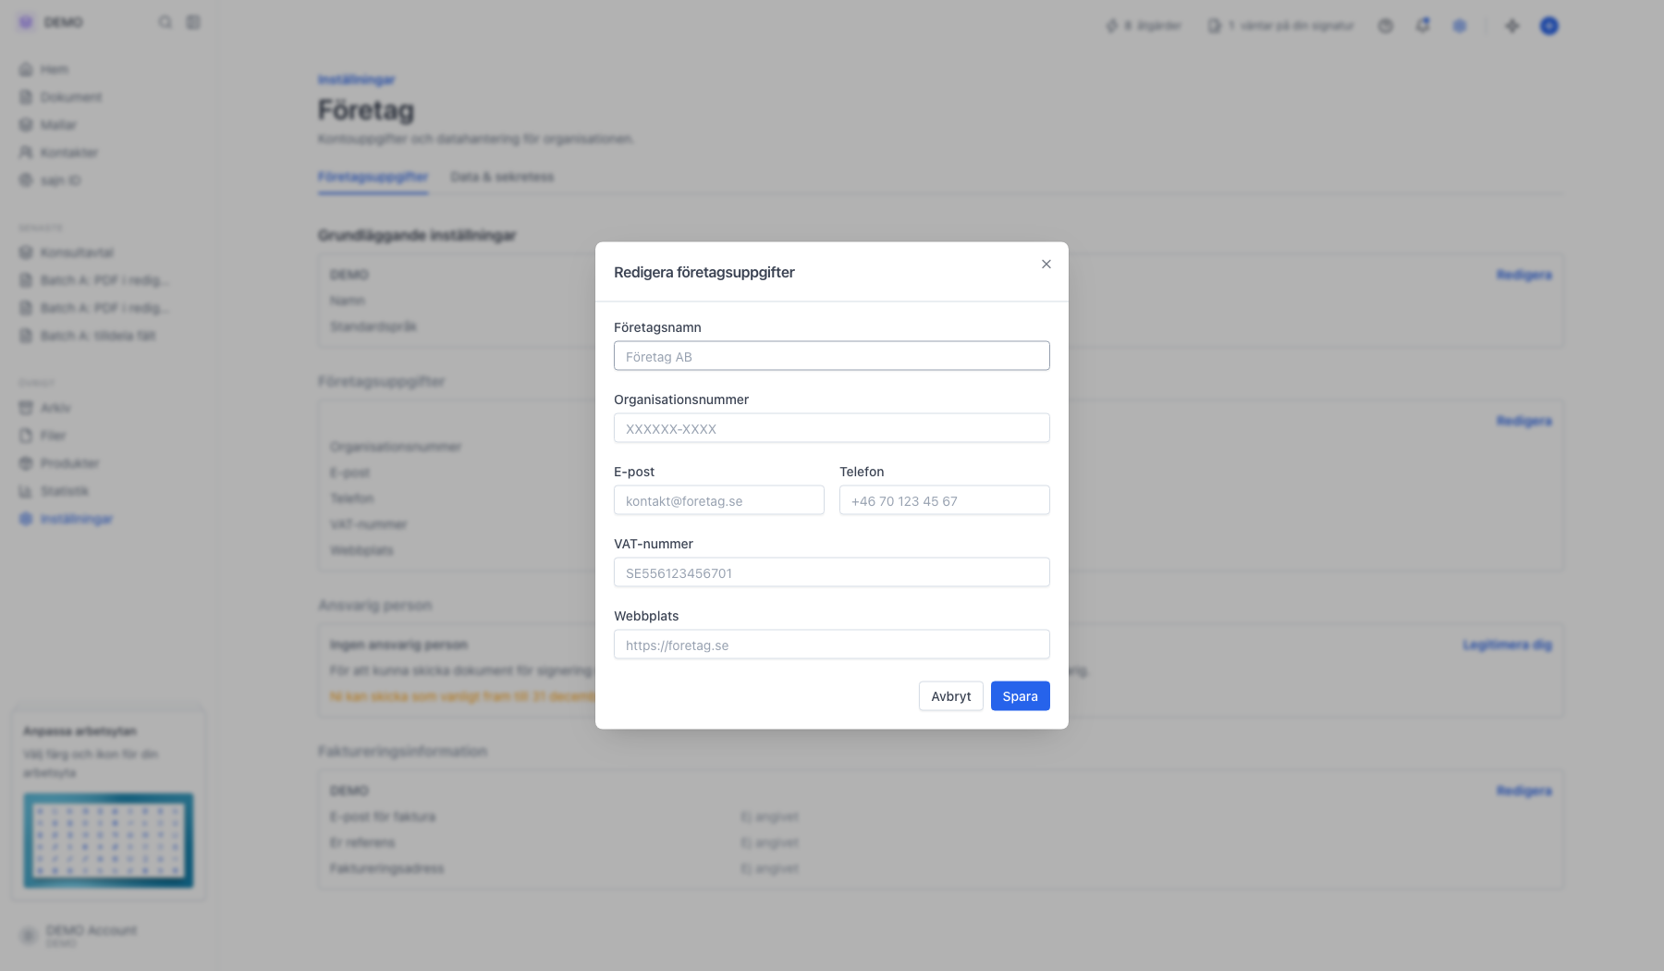Screen dimensions: 1664x971
Task: Save changes with Spara button
Action: pyautogui.click(x=1021, y=696)
